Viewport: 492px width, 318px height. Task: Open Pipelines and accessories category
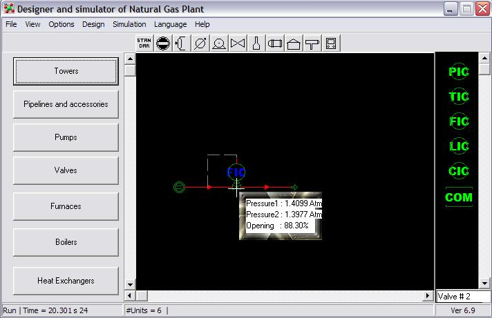[66, 104]
